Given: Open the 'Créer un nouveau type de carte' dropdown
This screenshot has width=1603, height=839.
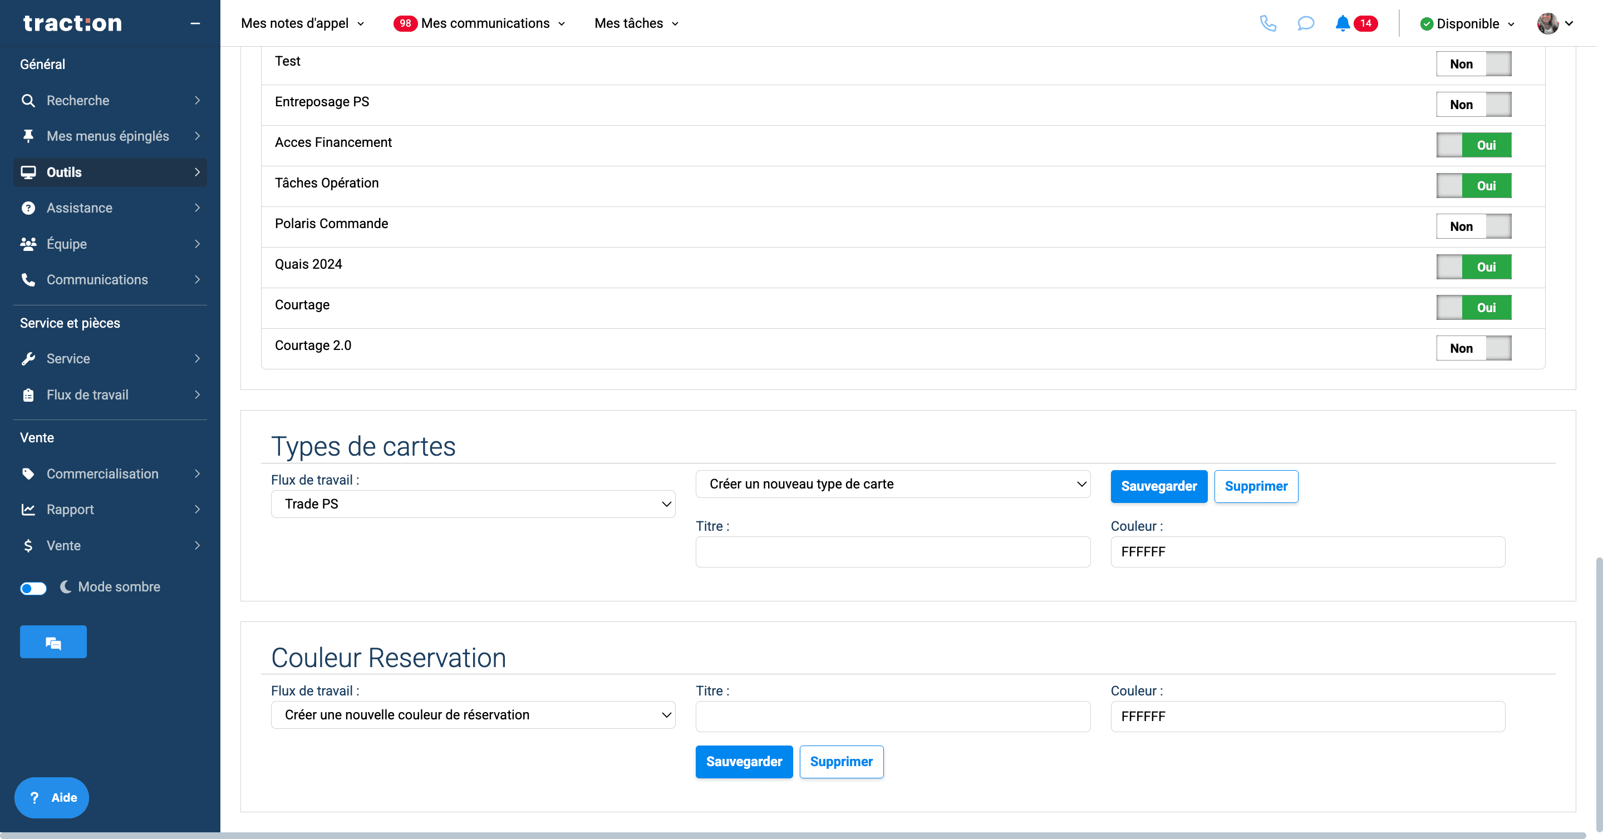Looking at the screenshot, I should (x=892, y=484).
